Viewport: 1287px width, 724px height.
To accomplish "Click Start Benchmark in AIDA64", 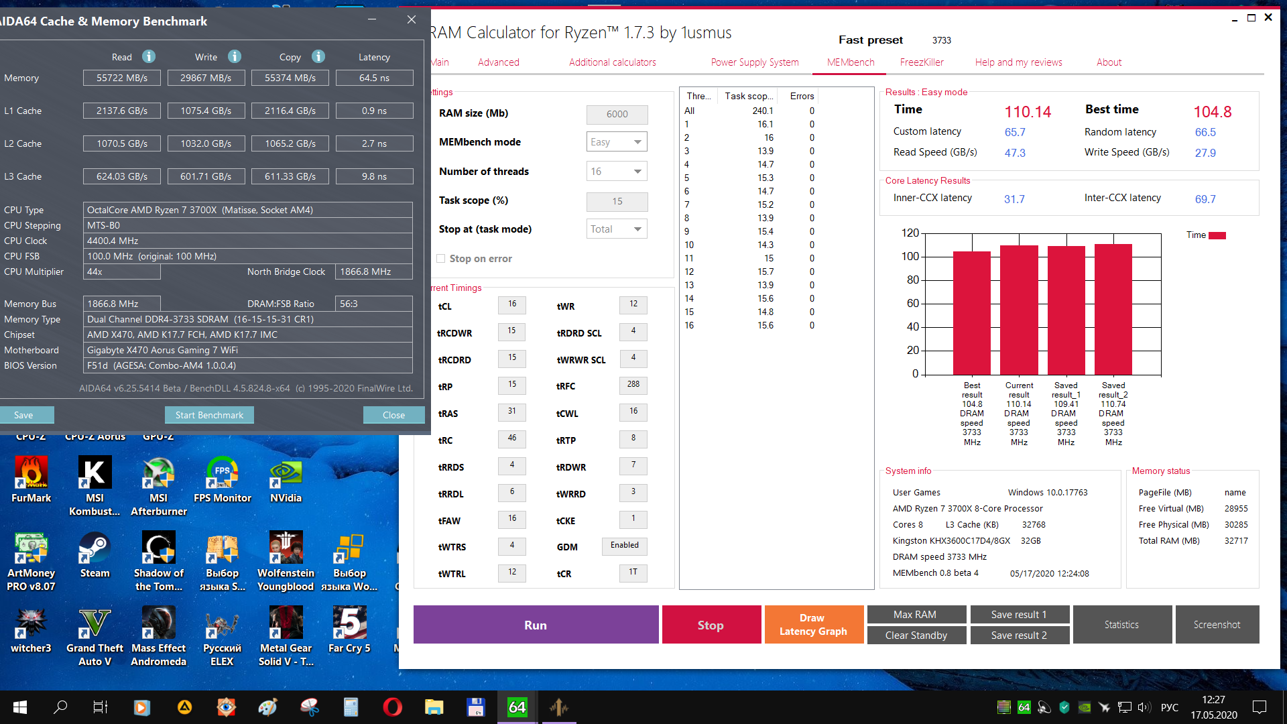I will point(209,415).
